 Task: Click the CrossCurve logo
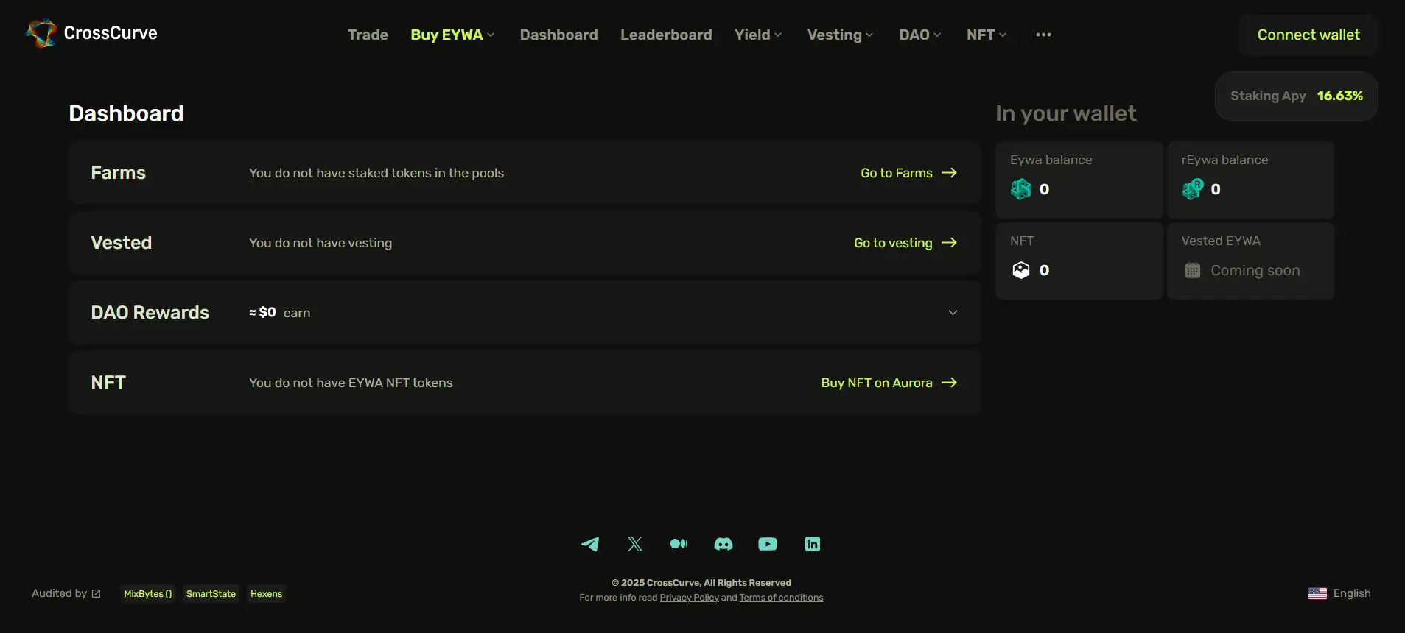[x=92, y=33]
